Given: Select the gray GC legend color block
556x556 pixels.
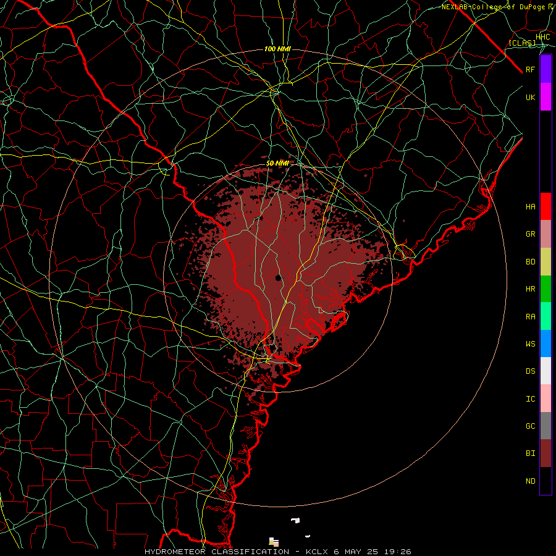Looking at the screenshot, I should click(545, 426).
